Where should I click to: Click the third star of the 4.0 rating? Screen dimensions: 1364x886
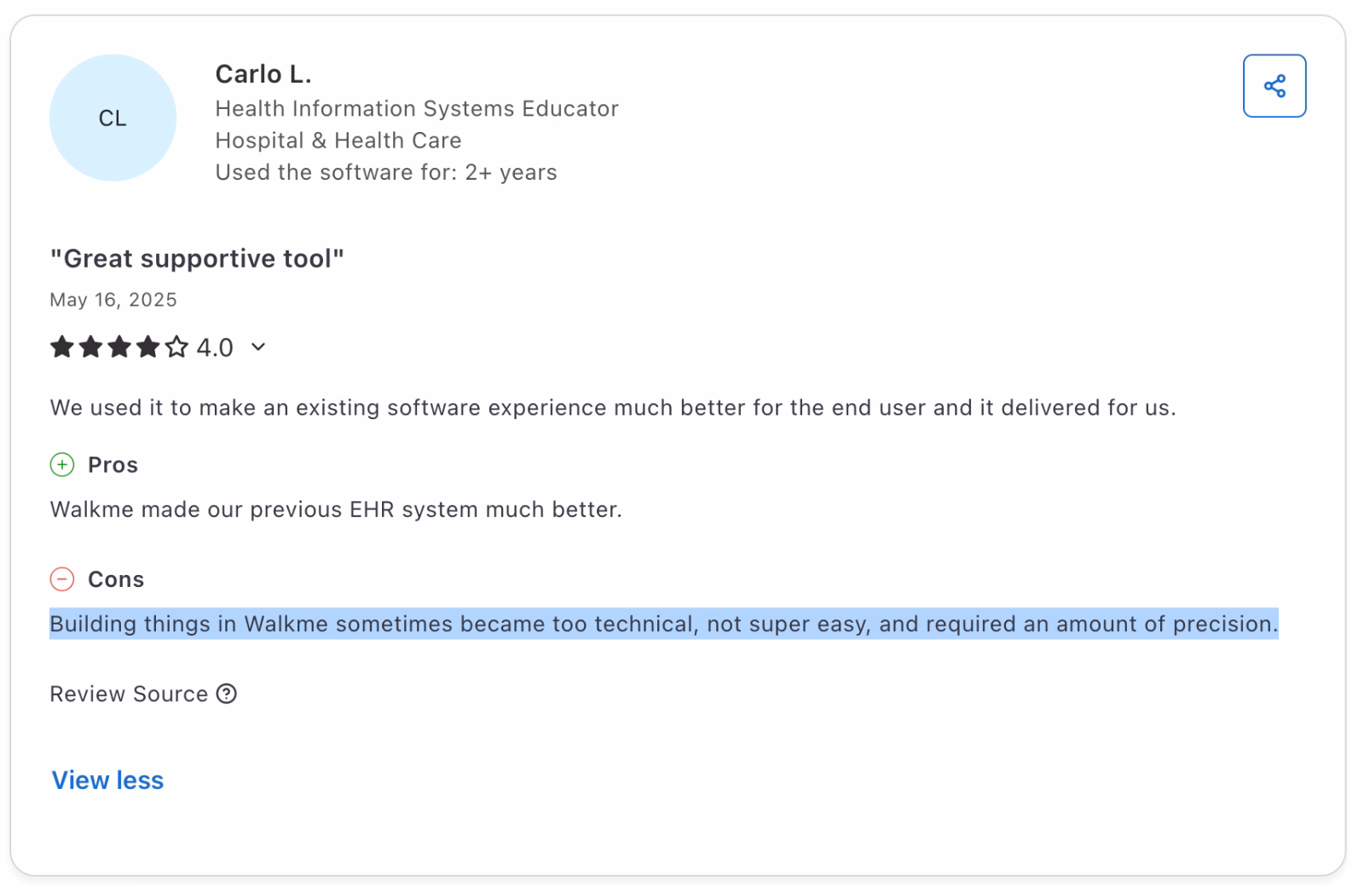(x=118, y=347)
